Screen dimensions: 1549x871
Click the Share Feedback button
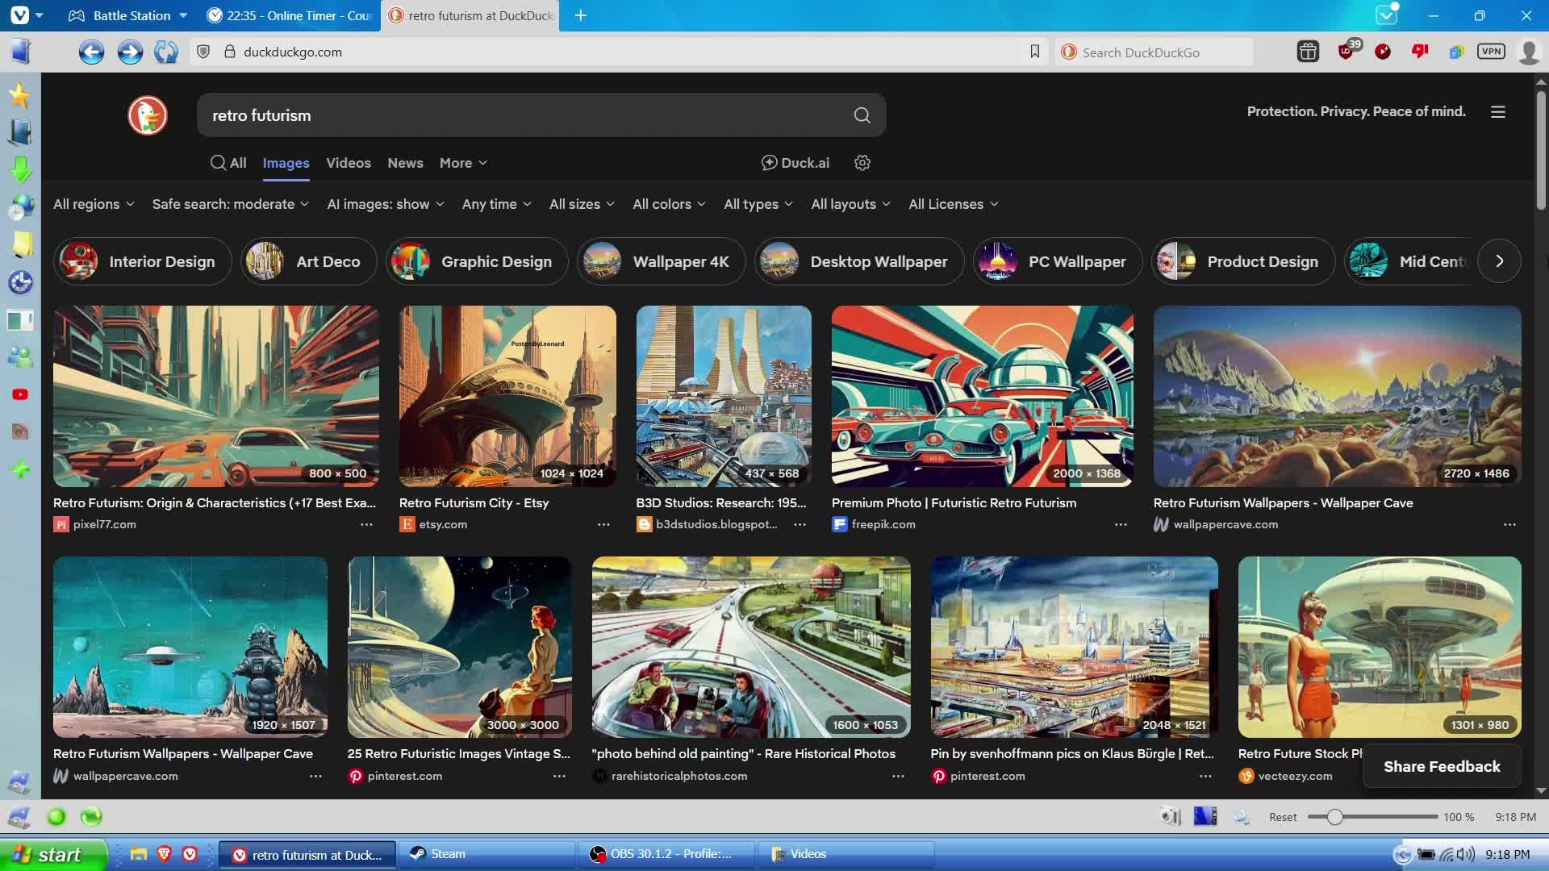pos(1442,766)
